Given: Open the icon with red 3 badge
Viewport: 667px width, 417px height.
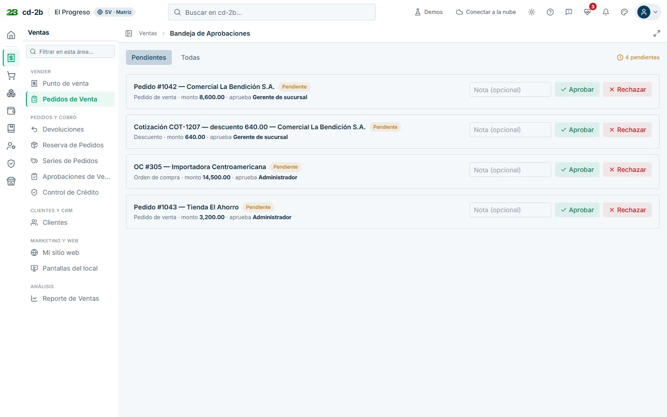Looking at the screenshot, I should [587, 12].
